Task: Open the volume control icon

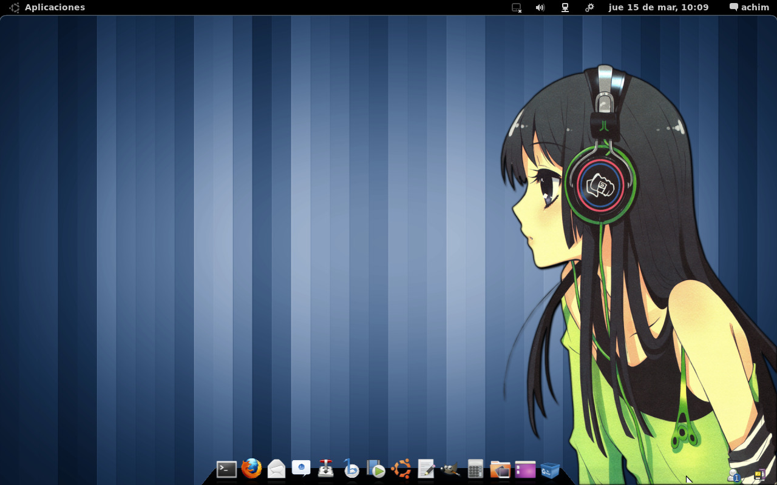Action: (540, 7)
